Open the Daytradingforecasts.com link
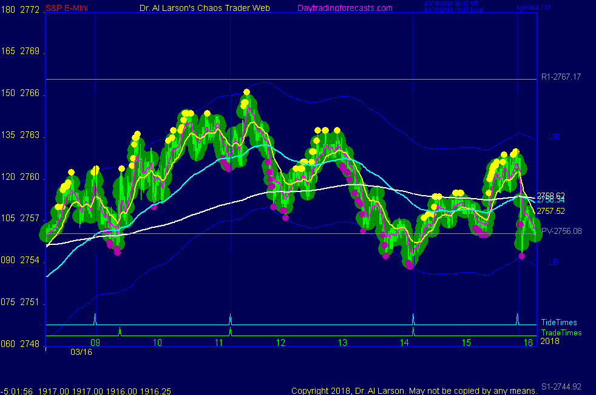The height and width of the screenshot is (395, 596). (x=345, y=8)
